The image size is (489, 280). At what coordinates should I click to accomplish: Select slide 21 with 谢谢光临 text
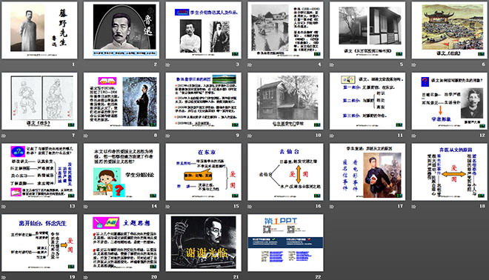(x=203, y=242)
